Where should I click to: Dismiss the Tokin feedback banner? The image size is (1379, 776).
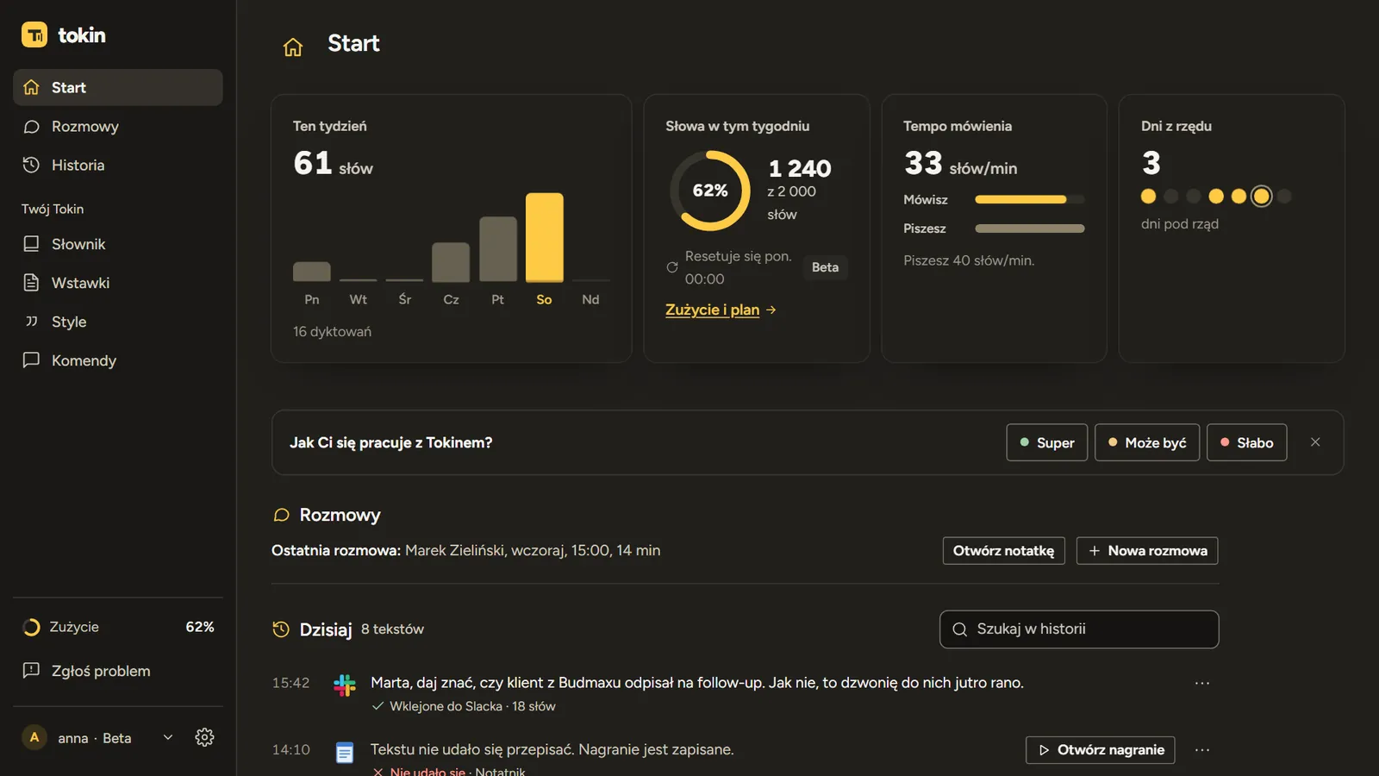coord(1315,442)
